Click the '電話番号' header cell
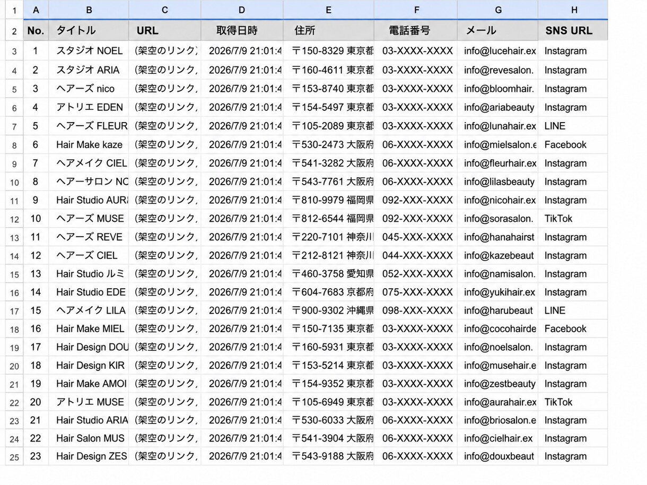Viewport: 647px width, 485px height. (416, 31)
